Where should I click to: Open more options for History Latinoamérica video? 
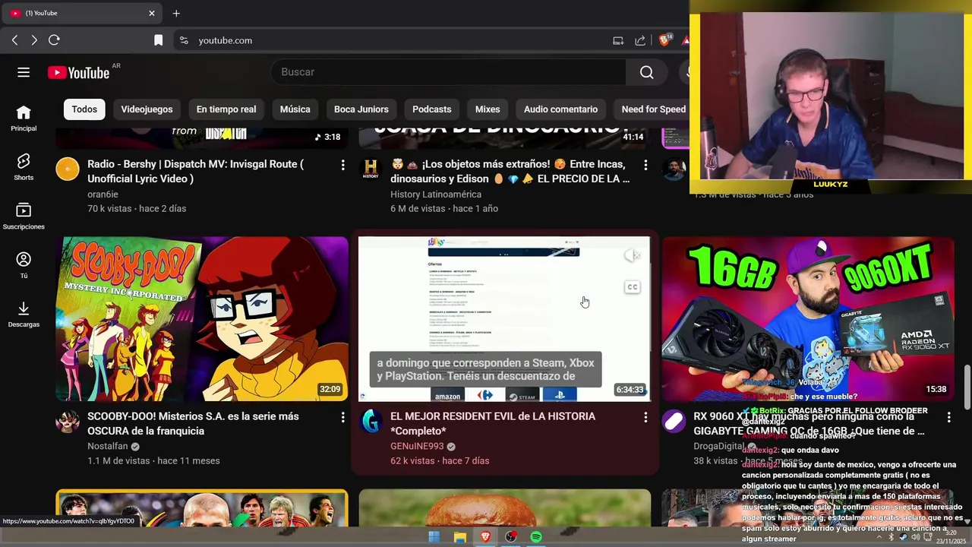[645, 165]
